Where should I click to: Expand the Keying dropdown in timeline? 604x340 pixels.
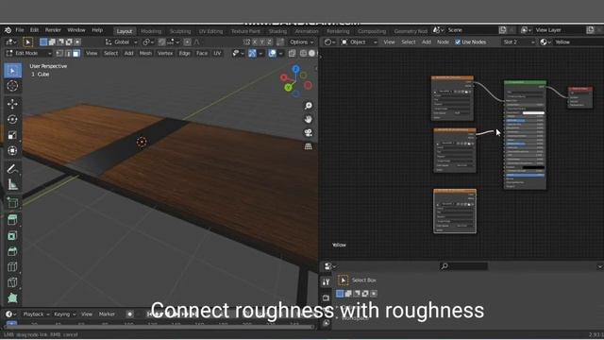(x=65, y=314)
